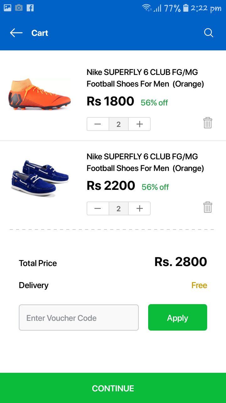226x403 pixels.
Task: Remove the Rs 2200 item with trash icon
Action: click(x=208, y=207)
